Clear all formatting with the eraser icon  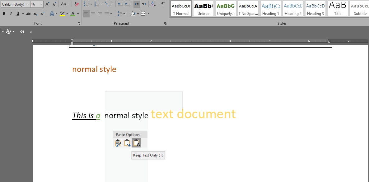click(x=77, y=4)
